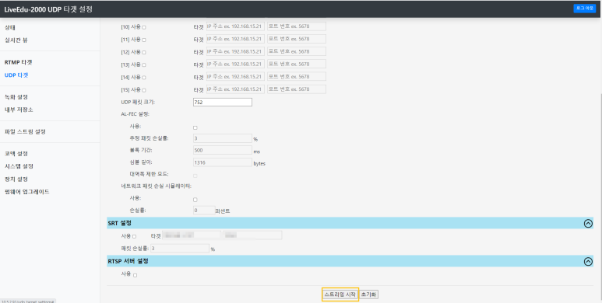This screenshot has height=303, width=602.
Task: Click the 초기화 button
Action: pyautogui.click(x=369, y=294)
